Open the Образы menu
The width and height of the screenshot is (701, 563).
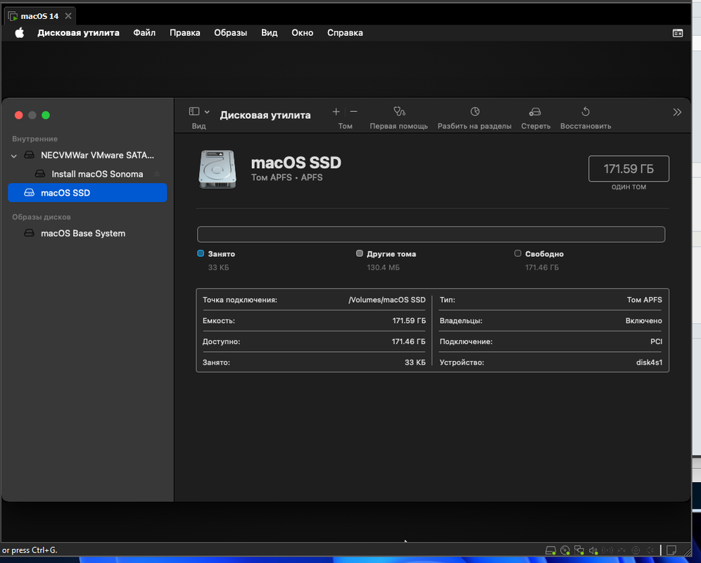point(231,32)
